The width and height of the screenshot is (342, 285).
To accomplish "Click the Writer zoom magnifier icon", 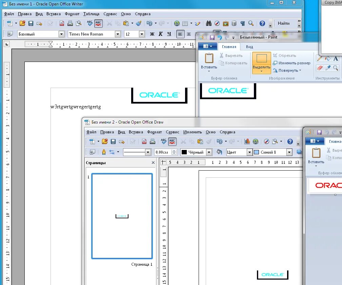I will (x=251, y=23).
